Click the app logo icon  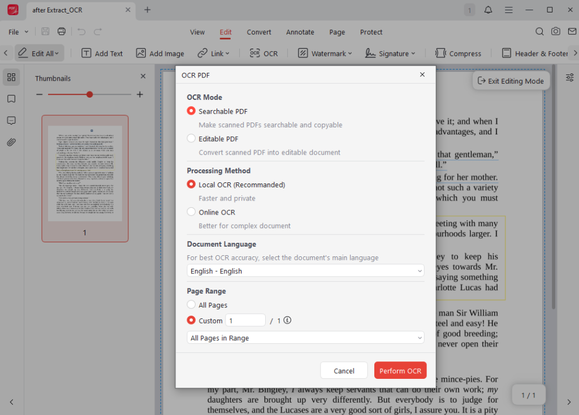[13, 10]
